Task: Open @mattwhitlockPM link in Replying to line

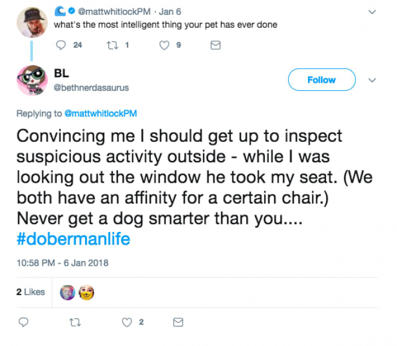Action: 101,113
